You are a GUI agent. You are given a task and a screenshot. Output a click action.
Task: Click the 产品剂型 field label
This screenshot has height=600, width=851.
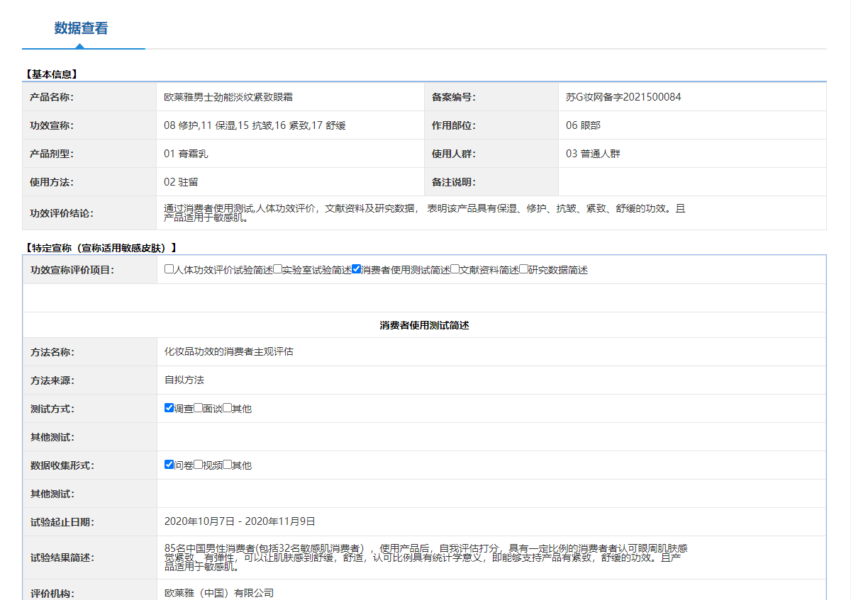pyautogui.click(x=52, y=154)
